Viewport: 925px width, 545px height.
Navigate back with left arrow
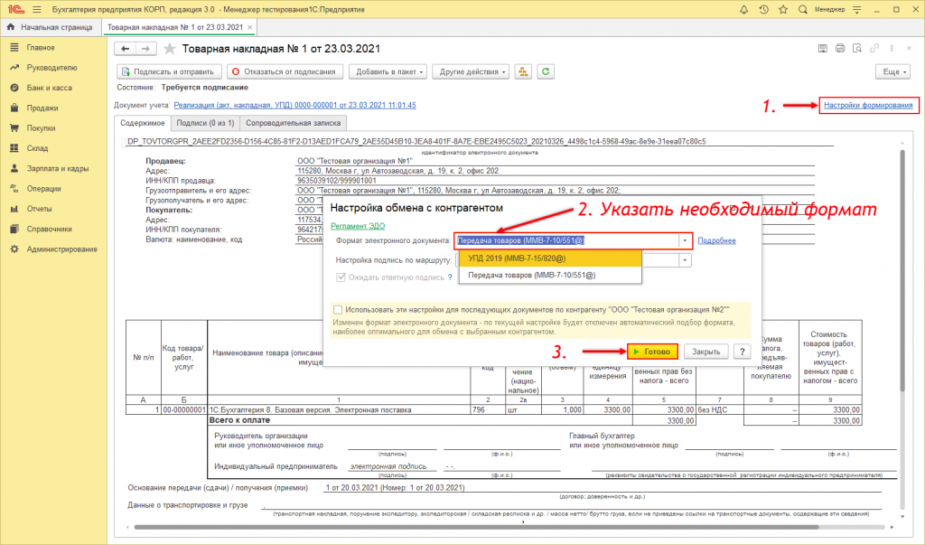pyautogui.click(x=125, y=49)
